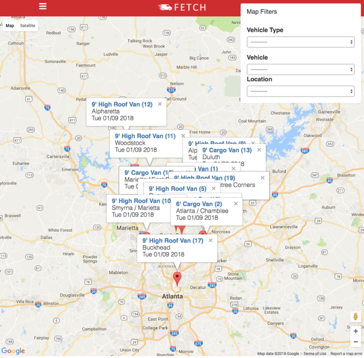The image size is (364, 358).
Task: Expand the Vehicle Type dropdown
Action: click(301, 42)
